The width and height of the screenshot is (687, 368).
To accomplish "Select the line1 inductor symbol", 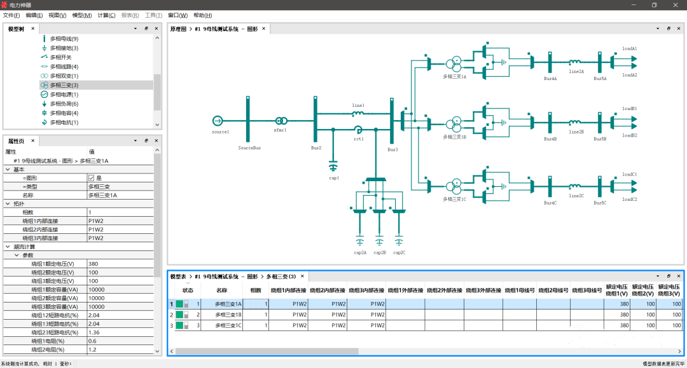I will (358, 113).
